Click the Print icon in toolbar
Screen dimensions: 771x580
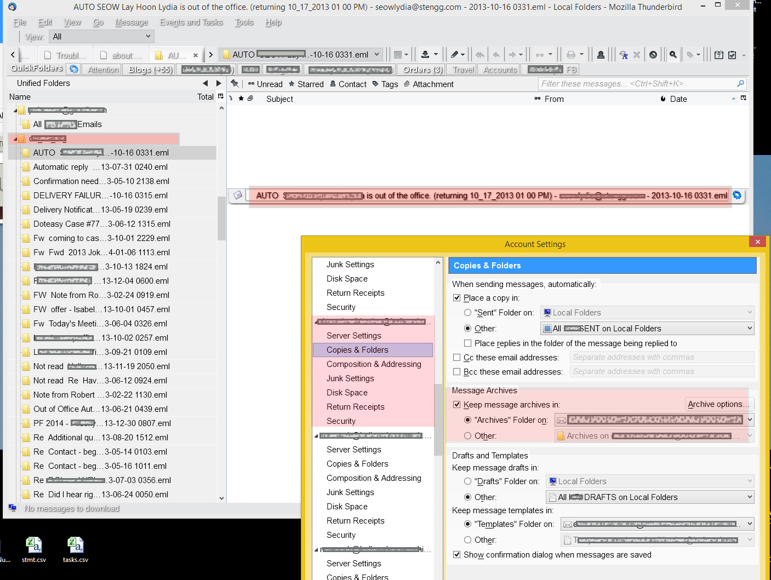571,55
